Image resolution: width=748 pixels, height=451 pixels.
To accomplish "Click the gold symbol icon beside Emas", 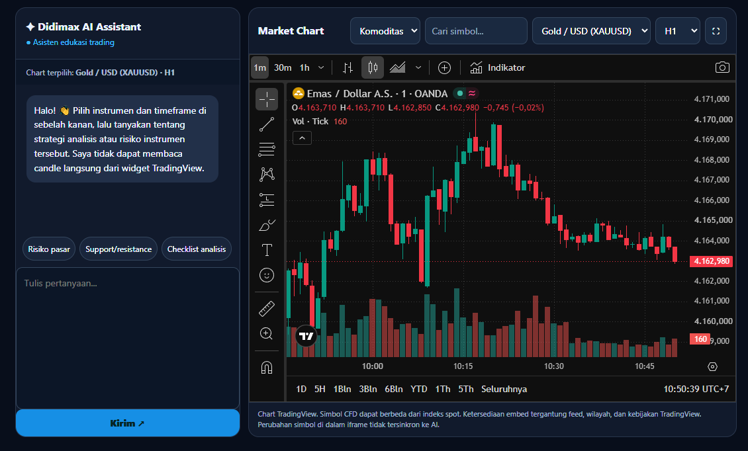I will (298, 93).
